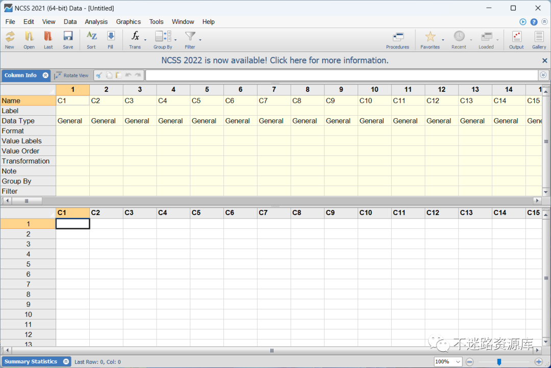Viewport: 551px width, 368px height.
Task: Open the File menu
Action: (x=10, y=22)
